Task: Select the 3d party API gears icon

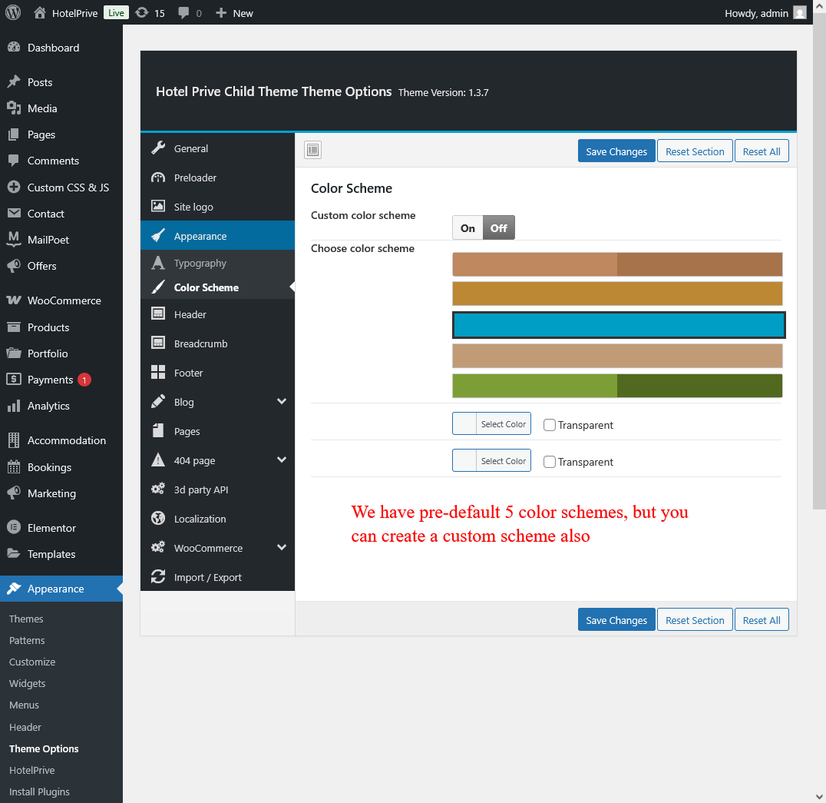Action: (158, 489)
